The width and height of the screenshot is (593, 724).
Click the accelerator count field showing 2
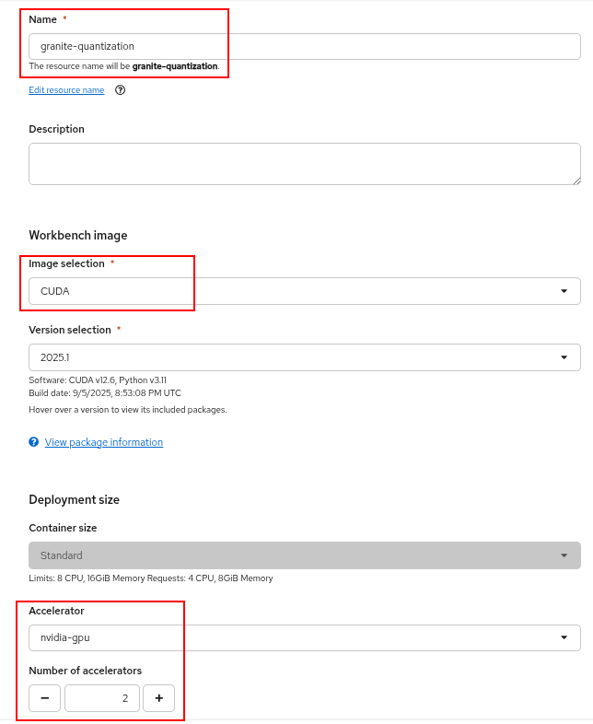tap(101, 698)
